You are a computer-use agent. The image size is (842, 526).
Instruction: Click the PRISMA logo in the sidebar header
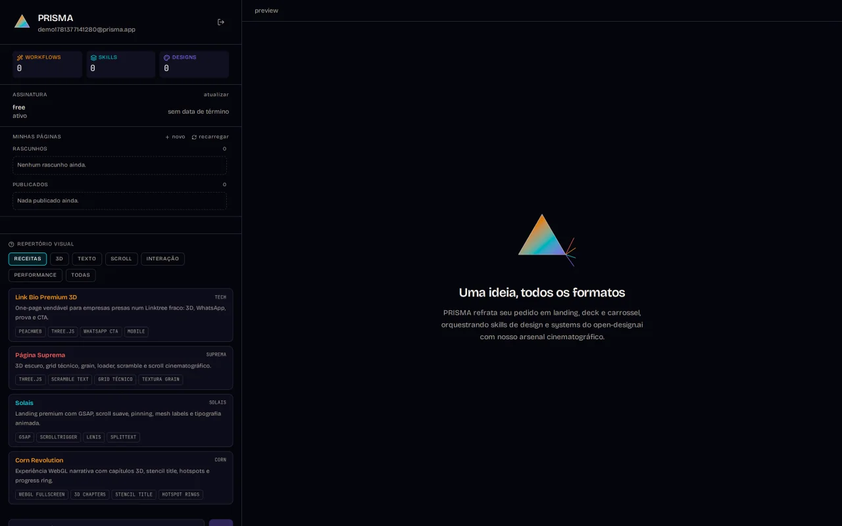[22, 22]
